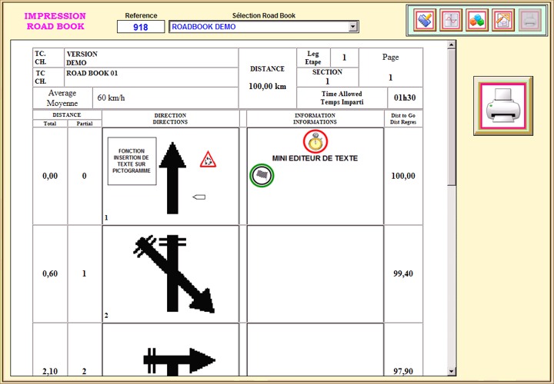The image size is (554, 384).
Task: Click the small left-pointing marker near arrow
Action: (x=199, y=197)
